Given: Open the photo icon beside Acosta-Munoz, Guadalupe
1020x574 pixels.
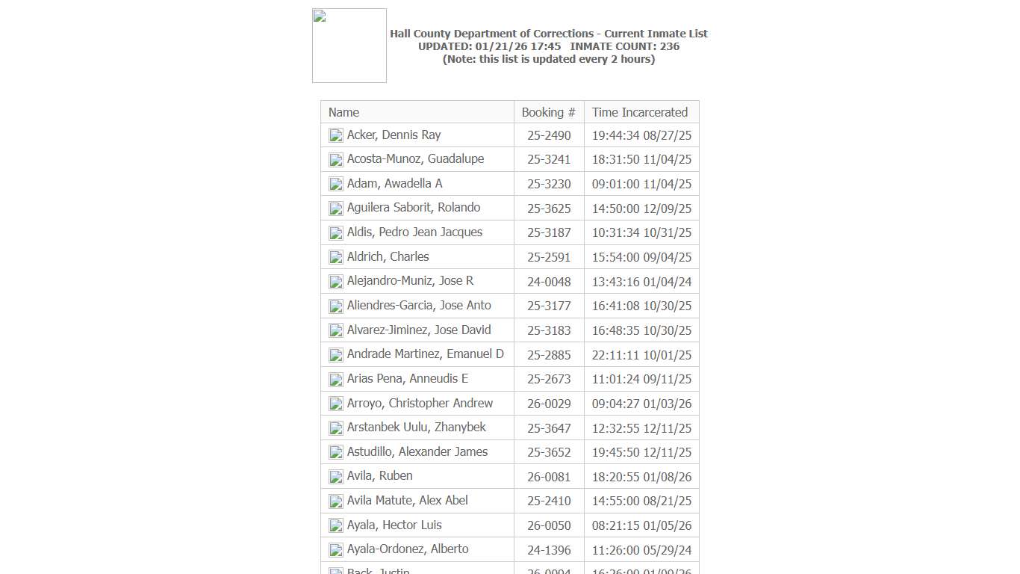Looking at the screenshot, I should tap(335, 159).
